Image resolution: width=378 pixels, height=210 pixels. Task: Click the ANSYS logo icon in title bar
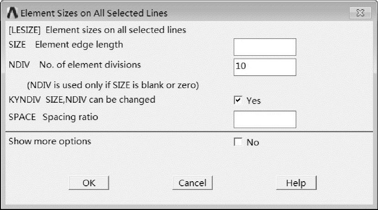click(x=12, y=13)
